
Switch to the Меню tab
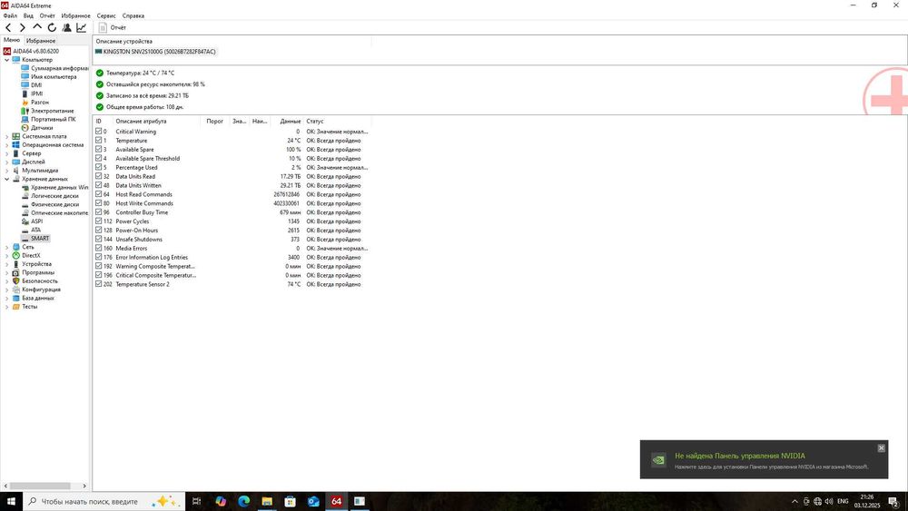coord(12,40)
